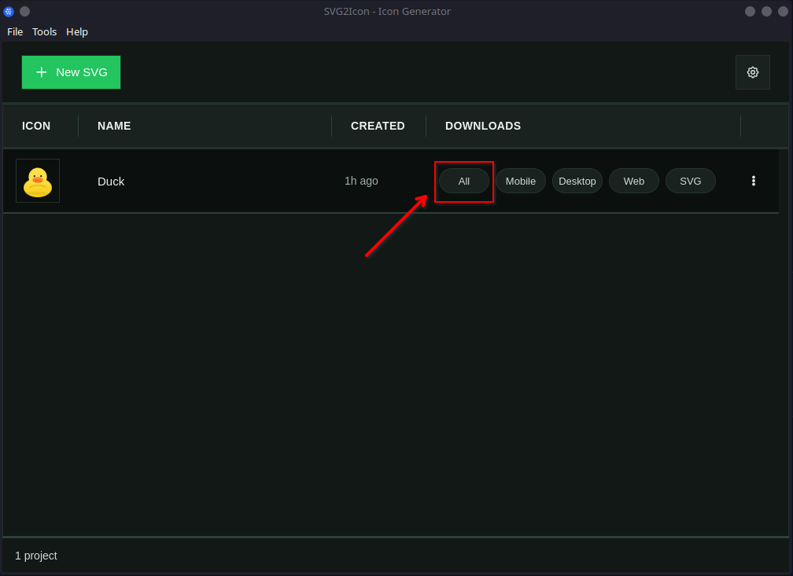Image resolution: width=793 pixels, height=576 pixels.
Task: Download the Desktop icon set
Action: pos(577,181)
